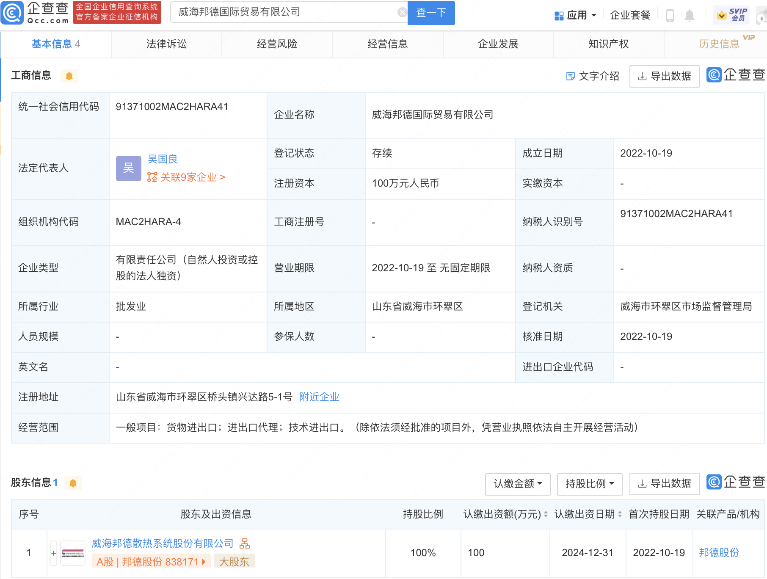Image resolution: width=767 pixels, height=579 pixels.
Task: Click the 吴 avatar of legal representative
Action: click(x=129, y=168)
